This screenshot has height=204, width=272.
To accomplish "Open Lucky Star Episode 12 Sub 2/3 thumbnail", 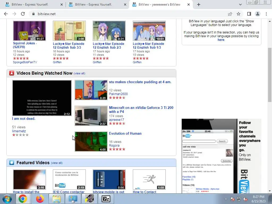I will pos(109,31).
